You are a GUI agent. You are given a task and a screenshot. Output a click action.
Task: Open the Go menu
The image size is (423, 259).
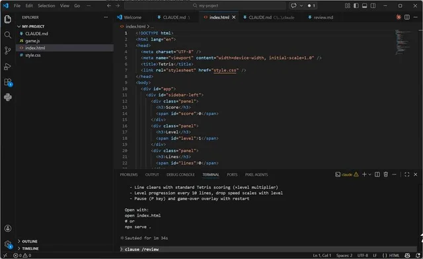77,6
